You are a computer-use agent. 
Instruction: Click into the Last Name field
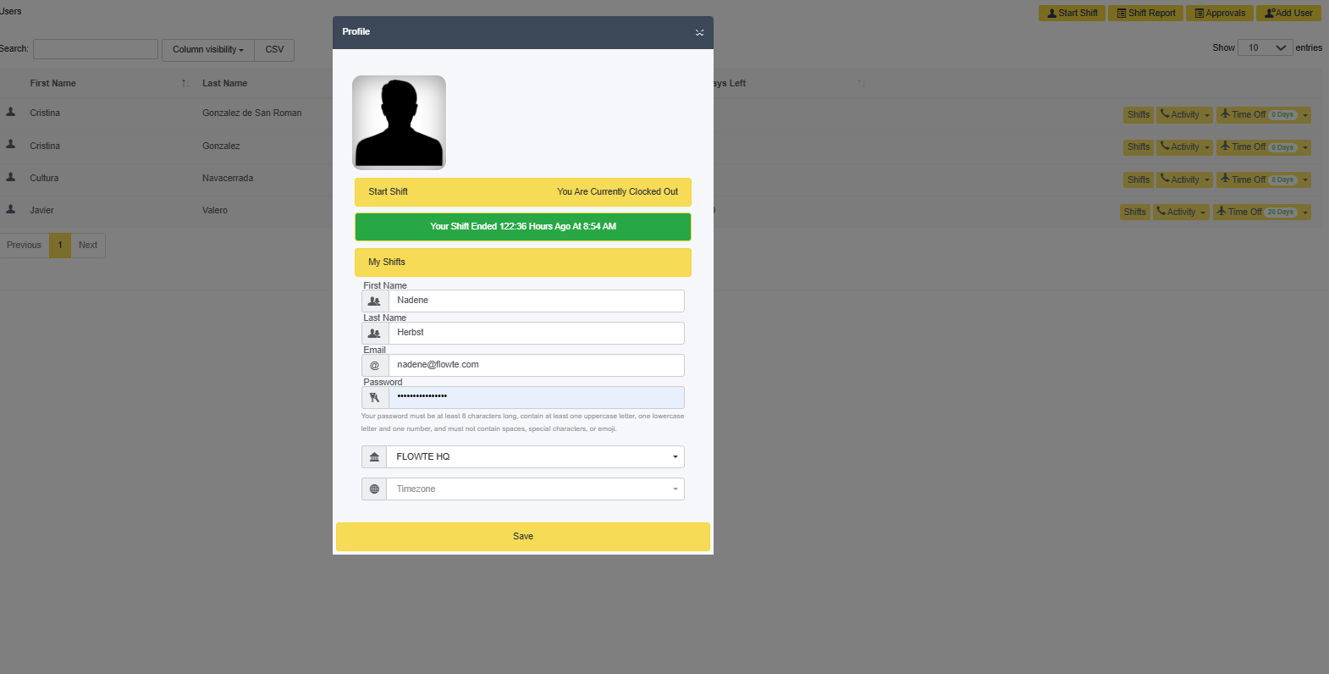point(535,333)
